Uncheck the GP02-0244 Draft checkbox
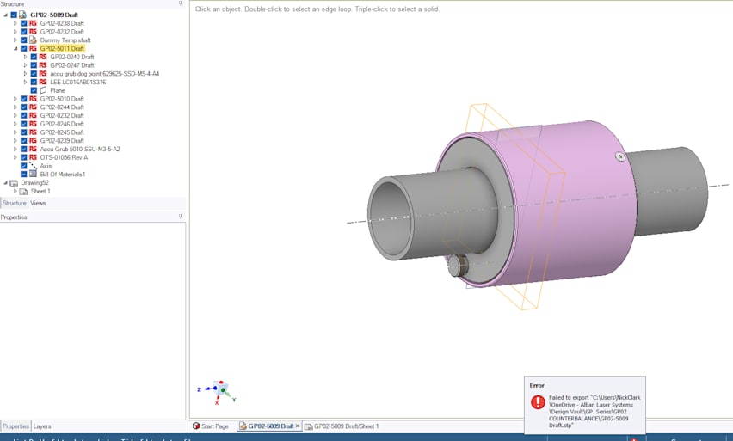733x441 pixels. click(x=23, y=107)
